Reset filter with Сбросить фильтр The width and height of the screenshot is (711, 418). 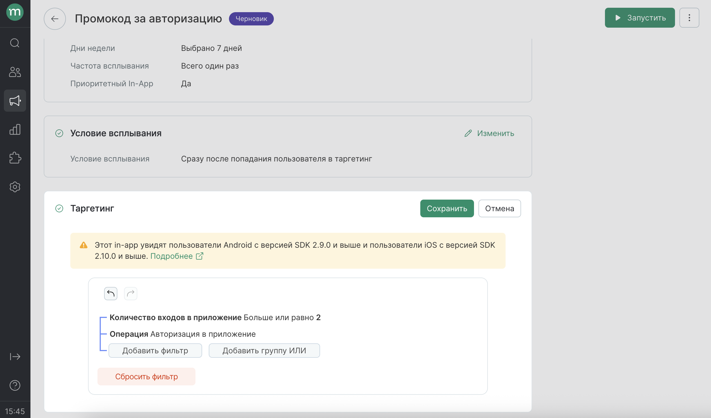[x=146, y=376]
